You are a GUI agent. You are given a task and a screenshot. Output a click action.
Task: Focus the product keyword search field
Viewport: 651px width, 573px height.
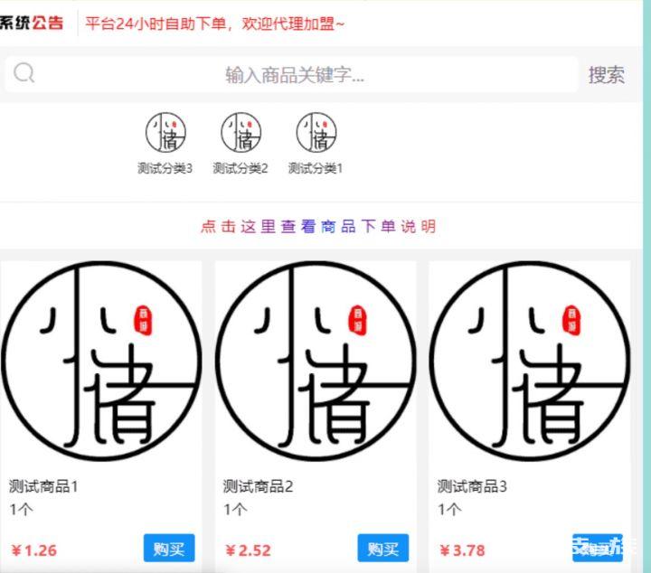pos(291,74)
